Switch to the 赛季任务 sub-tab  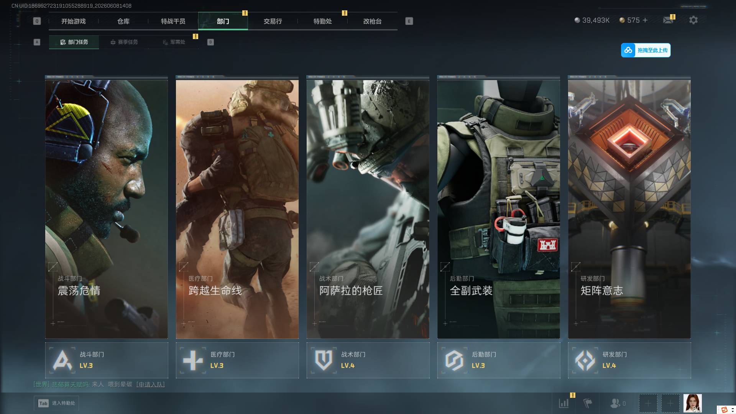124,42
